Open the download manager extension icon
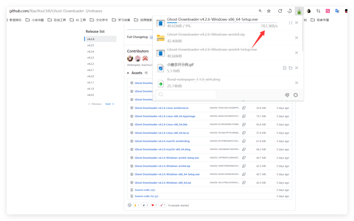The height and width of the screenshot is (221, 354). pyautogui.click(x=299, y=11)
